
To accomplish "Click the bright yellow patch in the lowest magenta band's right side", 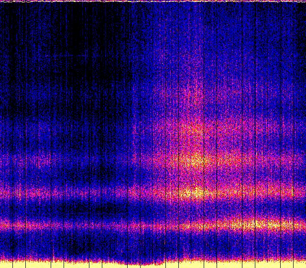I will (256, 223).
